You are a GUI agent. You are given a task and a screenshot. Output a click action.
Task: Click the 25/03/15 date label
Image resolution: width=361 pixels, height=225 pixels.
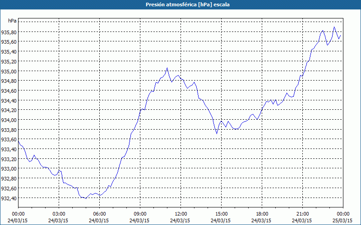pos(342,220)
